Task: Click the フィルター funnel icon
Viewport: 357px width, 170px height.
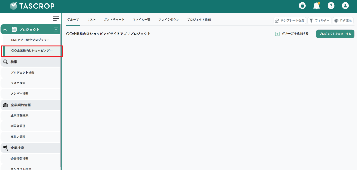Action: [311, 21]
